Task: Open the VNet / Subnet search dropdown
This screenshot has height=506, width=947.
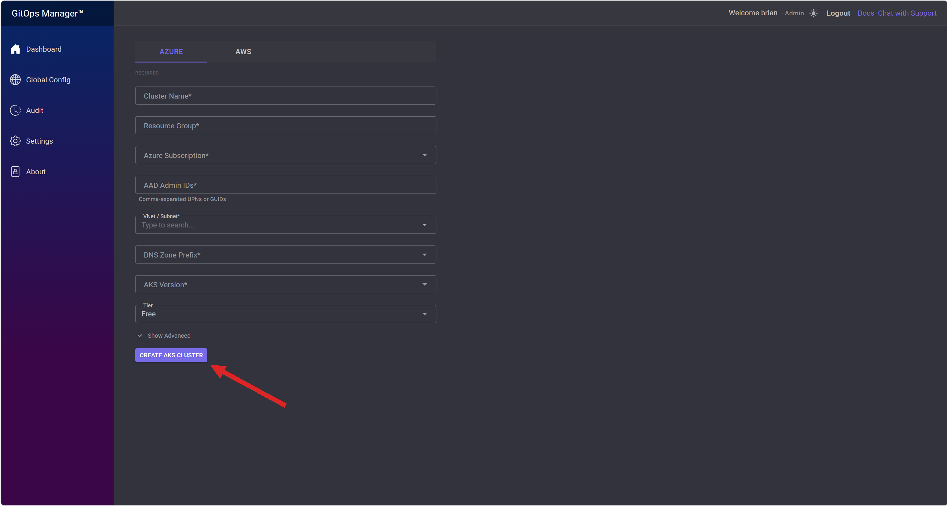Action: (x=286, y=225)
